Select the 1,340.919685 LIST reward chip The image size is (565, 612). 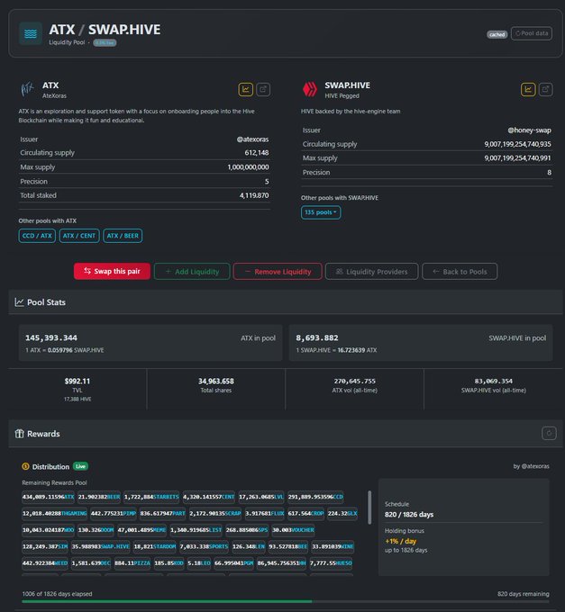coord(196,530)
